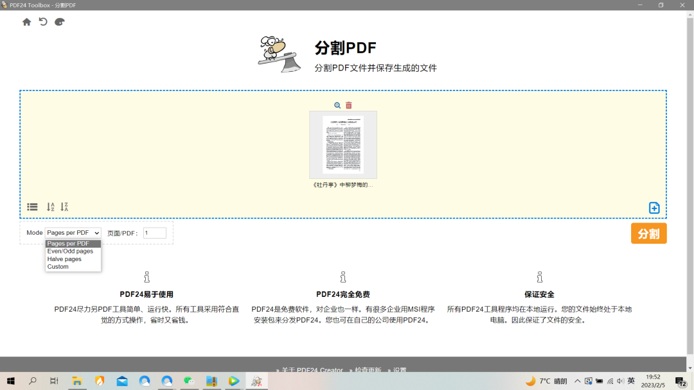Open the Mail app on taskbar
694x390 pixels.
pyautogui.click(x=122, y=381)
